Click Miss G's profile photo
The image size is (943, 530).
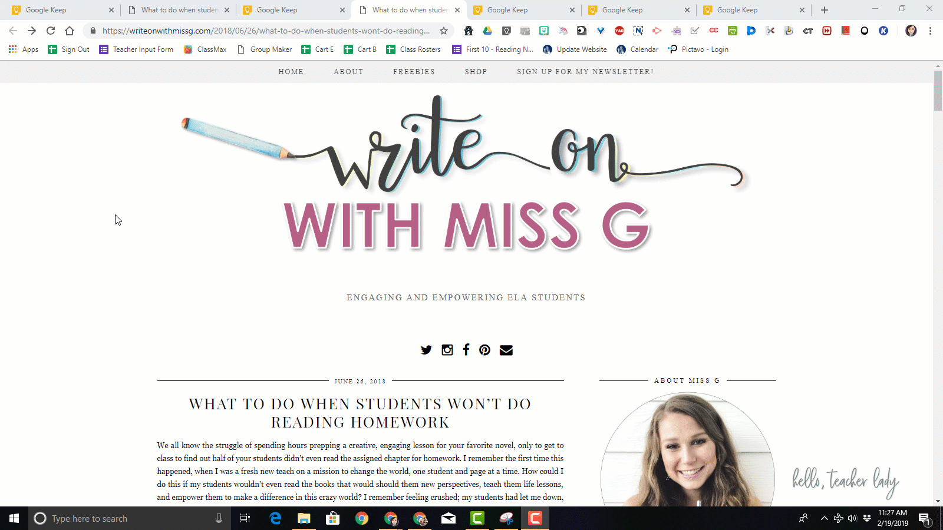point(688,450)
